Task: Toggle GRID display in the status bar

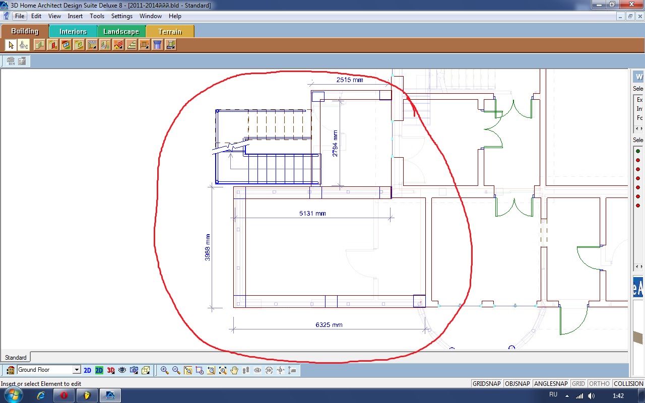Action: (x=578, y=384)
